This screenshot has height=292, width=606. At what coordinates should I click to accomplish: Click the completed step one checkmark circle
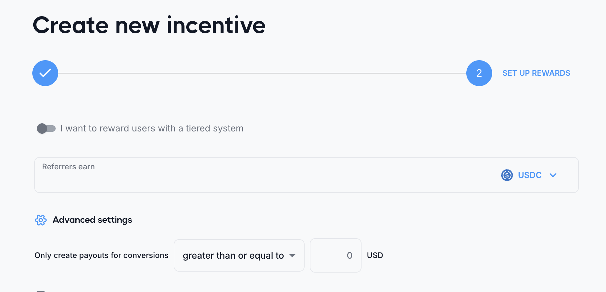[45, 73]
